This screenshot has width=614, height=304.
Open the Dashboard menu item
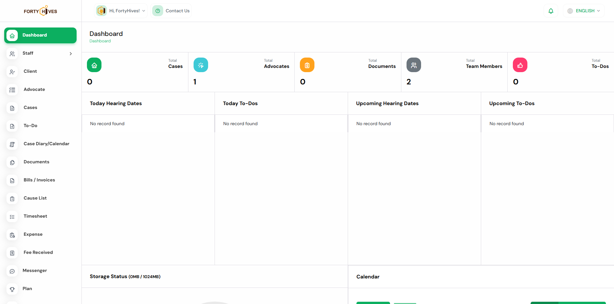click(40, 35)
